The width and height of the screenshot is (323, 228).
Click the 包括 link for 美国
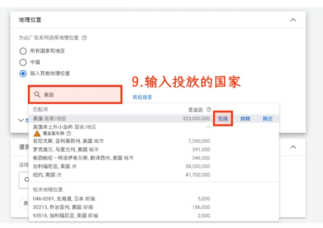click(223, 119)
